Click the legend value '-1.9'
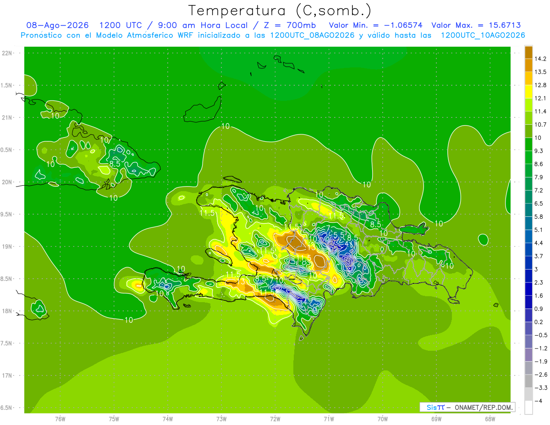The image size is (550, 425). pyautogui.click(x=541, y=361)
